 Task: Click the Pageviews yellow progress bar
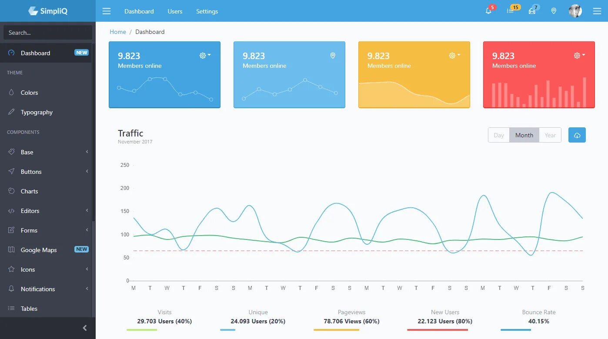pos(337,330)
